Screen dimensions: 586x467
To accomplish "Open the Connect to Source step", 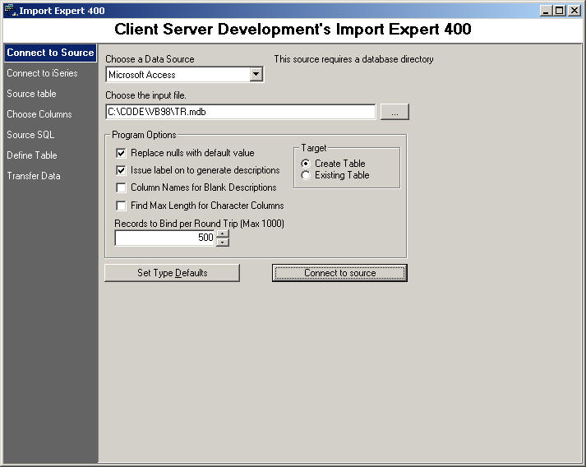I will [x=50, y=53].
